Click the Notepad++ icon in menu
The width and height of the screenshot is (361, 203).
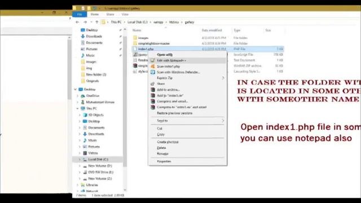pos(153,60)
